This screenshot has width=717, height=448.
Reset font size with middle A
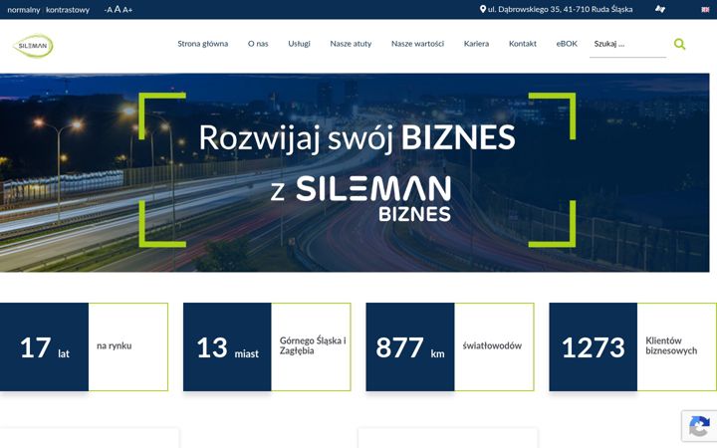(118, 9)
